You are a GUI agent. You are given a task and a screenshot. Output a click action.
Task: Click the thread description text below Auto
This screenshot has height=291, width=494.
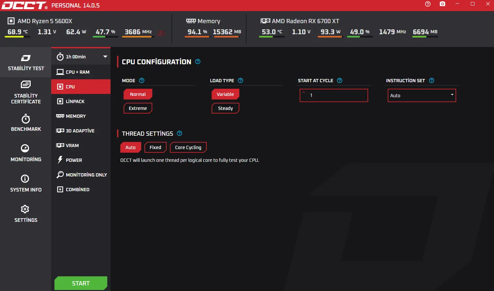[190, 160]
